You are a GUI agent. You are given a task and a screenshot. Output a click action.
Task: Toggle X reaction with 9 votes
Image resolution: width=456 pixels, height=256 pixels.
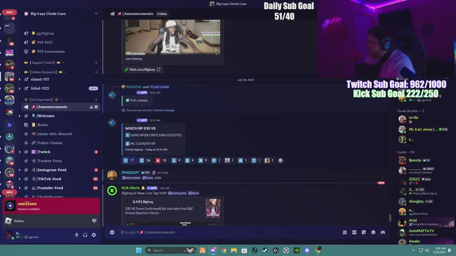point(203,160)
